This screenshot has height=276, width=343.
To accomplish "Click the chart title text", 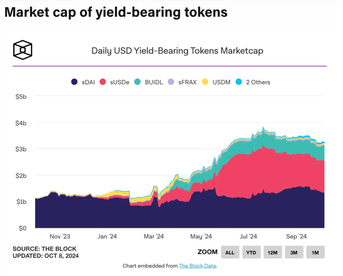I will tap(177, 51).
